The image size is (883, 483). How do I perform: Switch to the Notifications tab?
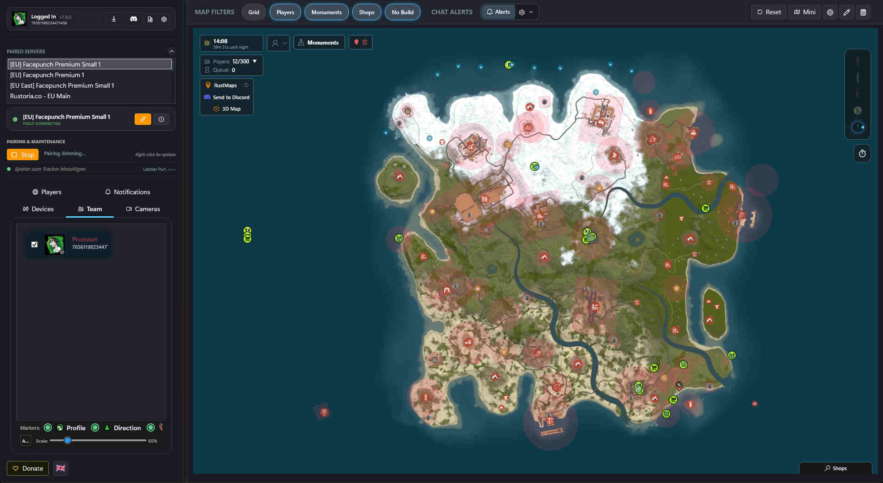(127, 192)
